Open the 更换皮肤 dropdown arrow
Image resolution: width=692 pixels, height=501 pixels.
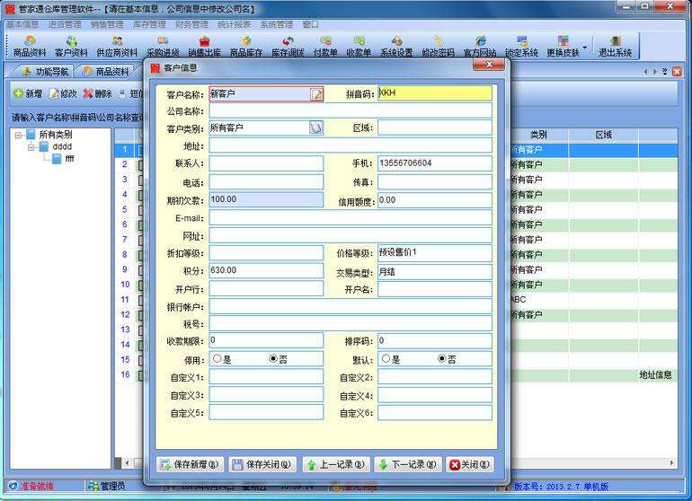tap(585, 48)
